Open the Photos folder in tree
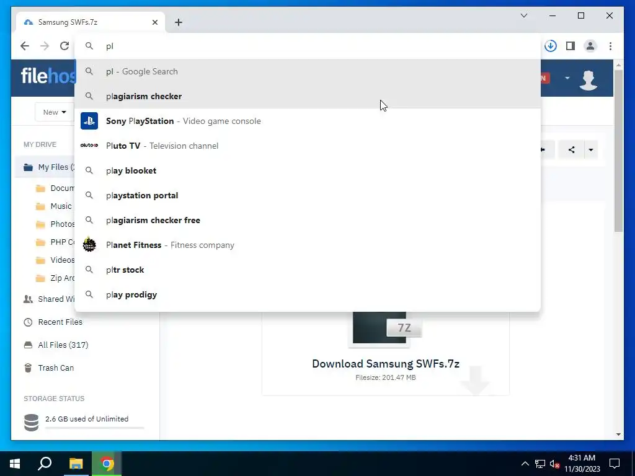635x476 pixels. click(55, 224)
